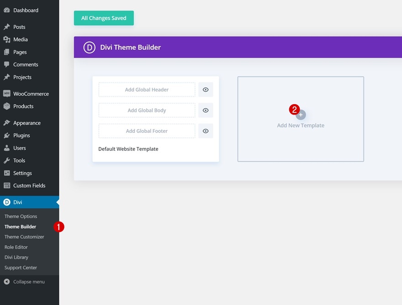The height and width of the screenshot is (305, 402).
Task: Click the Settings sliders icon
Action: 7,173
